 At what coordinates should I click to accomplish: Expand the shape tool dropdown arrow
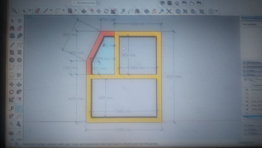pyautogui.click(x=76, y=11)
